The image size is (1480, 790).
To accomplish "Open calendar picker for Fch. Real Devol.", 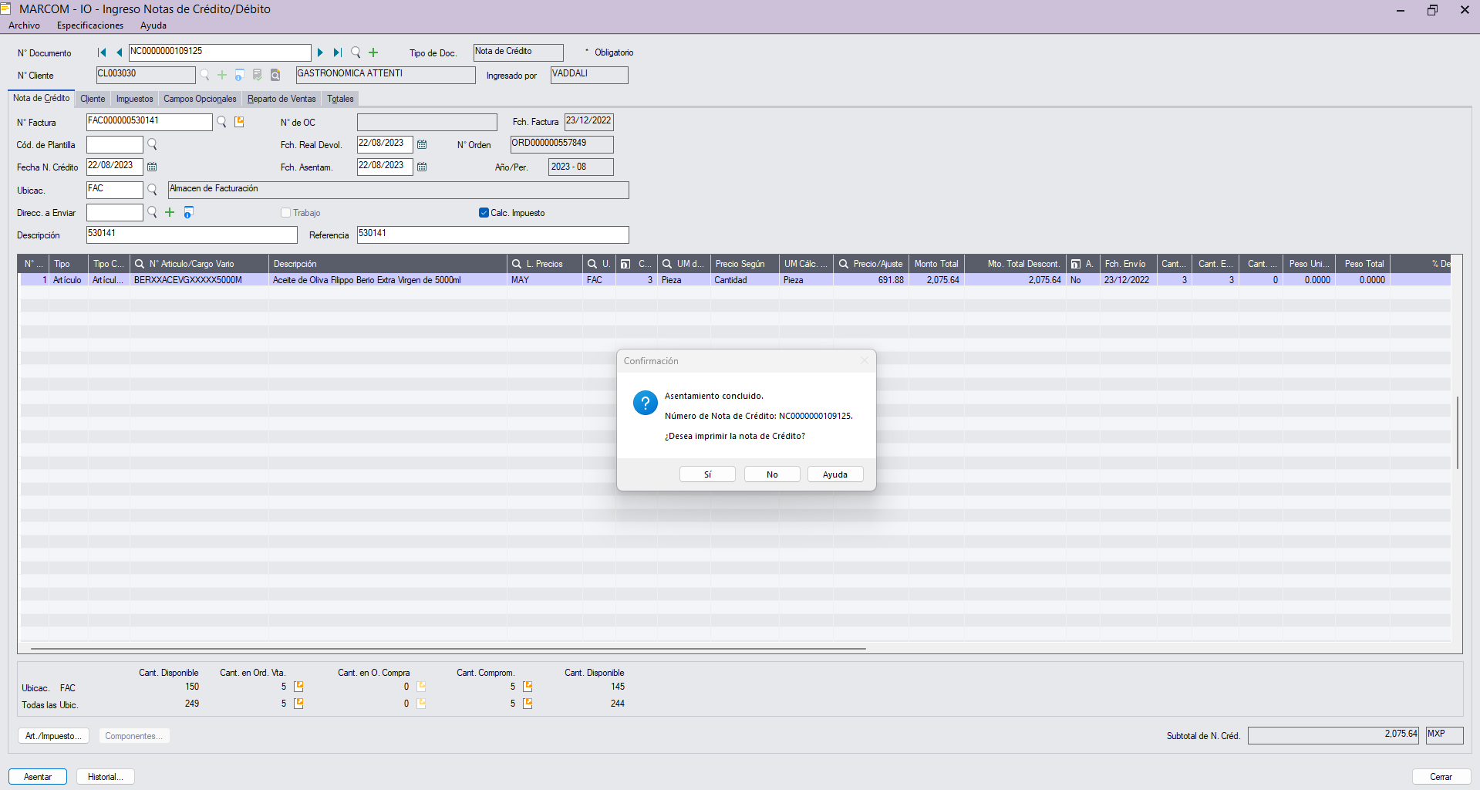I will [422, 144].
